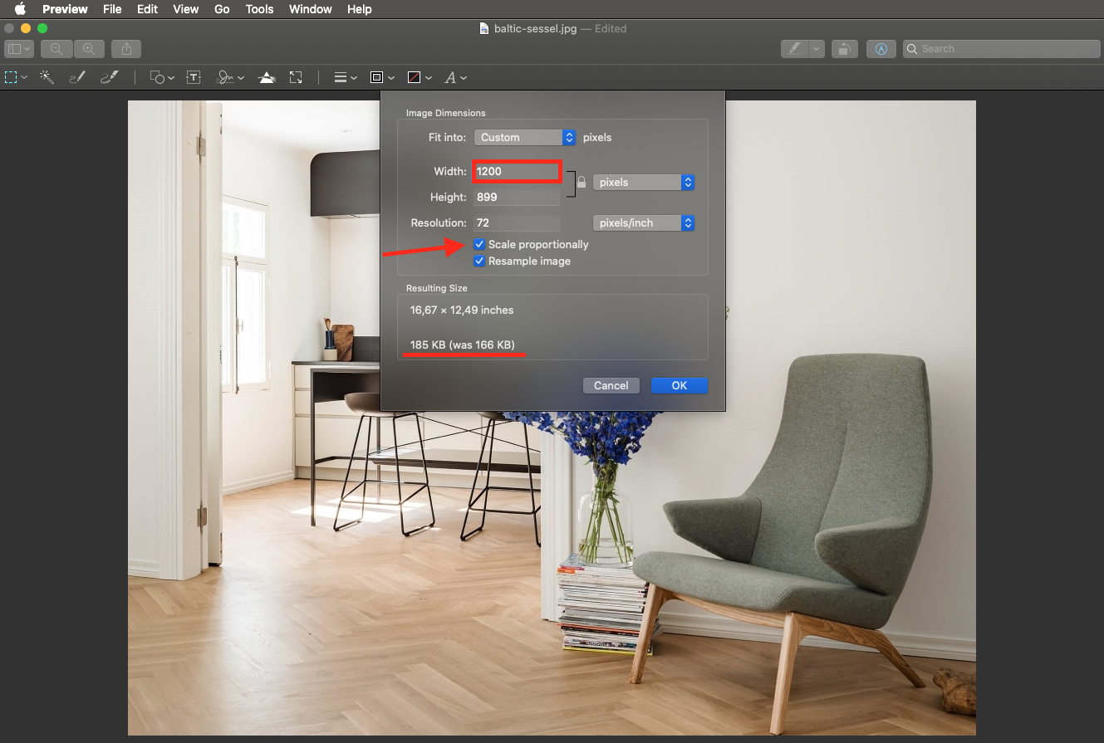This screenshot has height=743, width=1104.
Task: Click the Rotate Left button
Action: [844, 49]
